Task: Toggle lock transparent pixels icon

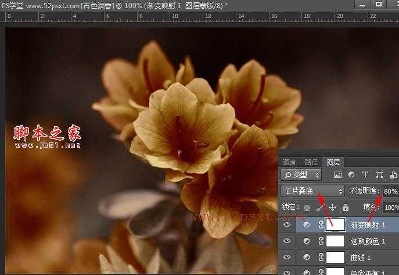Action: pos(307,208)
